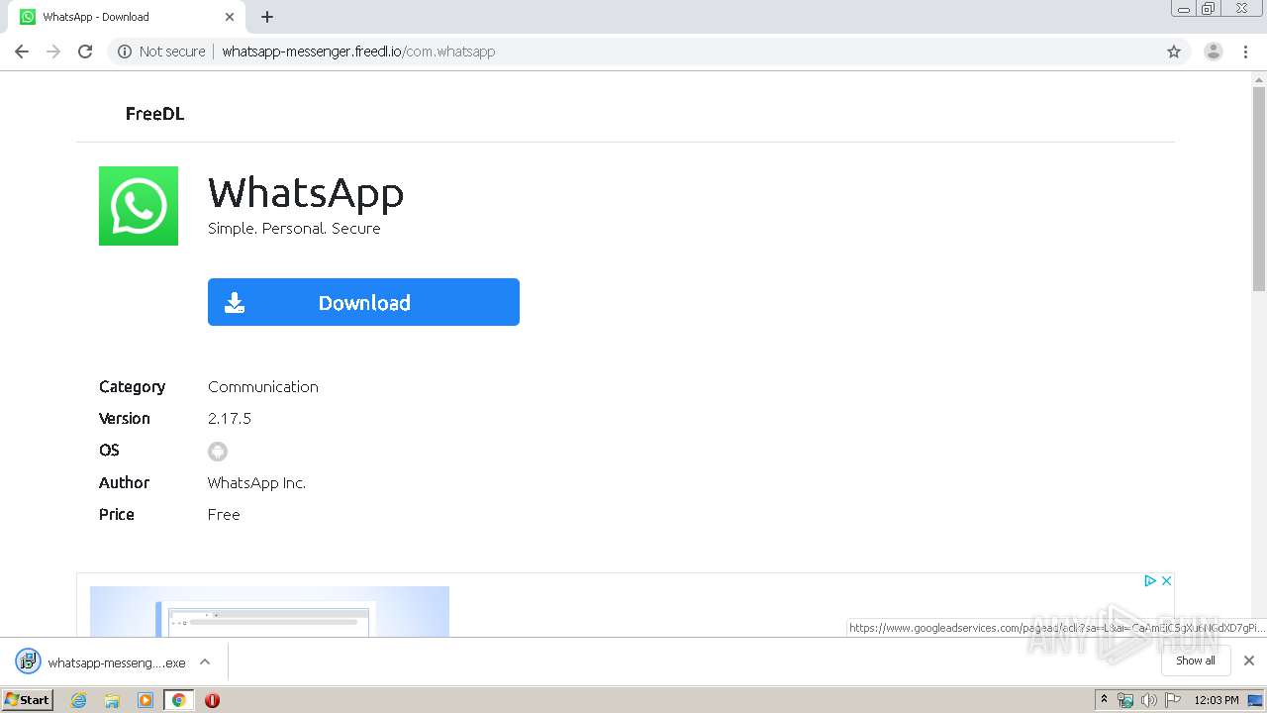
Task: Click the Android OS icon
Action: [218, 452]
